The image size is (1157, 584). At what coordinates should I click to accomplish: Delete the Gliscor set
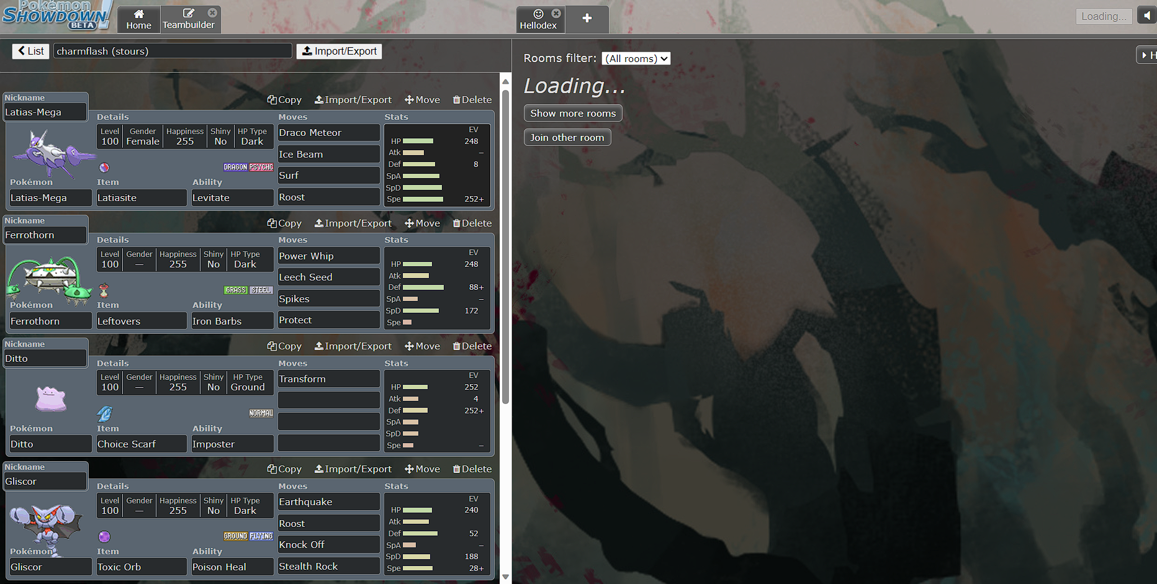[472, 469]
